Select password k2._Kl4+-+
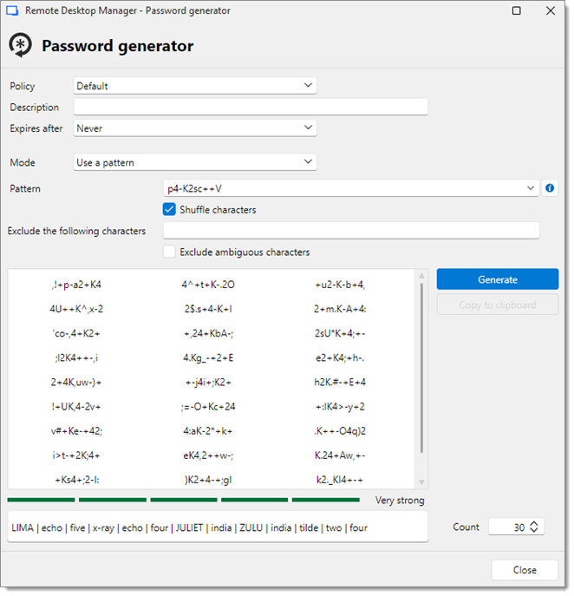This screenshot has height=596, width=574. pos(342,481)
